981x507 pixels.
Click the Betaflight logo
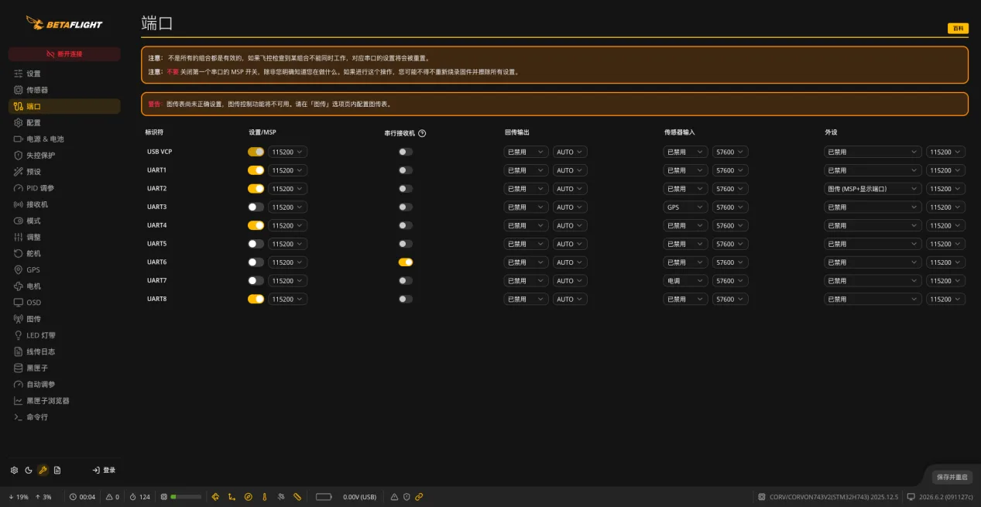63,23
